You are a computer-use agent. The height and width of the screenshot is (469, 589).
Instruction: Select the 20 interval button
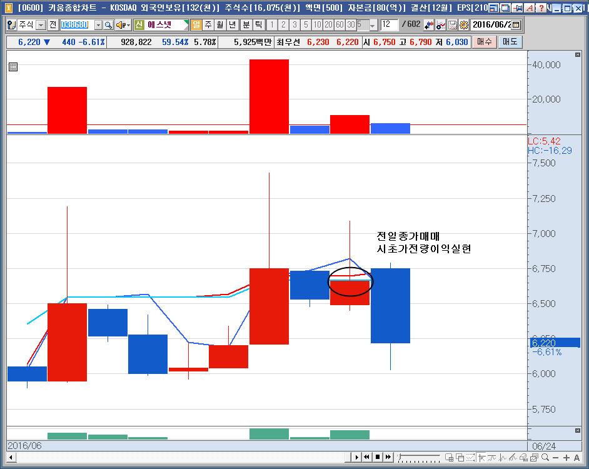(x=329, y=25)
